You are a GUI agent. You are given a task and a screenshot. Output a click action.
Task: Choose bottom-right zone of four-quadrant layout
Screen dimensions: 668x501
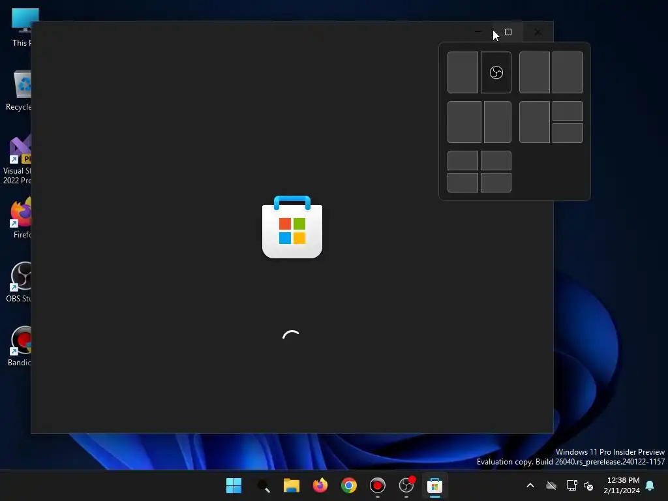pos(496,183)
